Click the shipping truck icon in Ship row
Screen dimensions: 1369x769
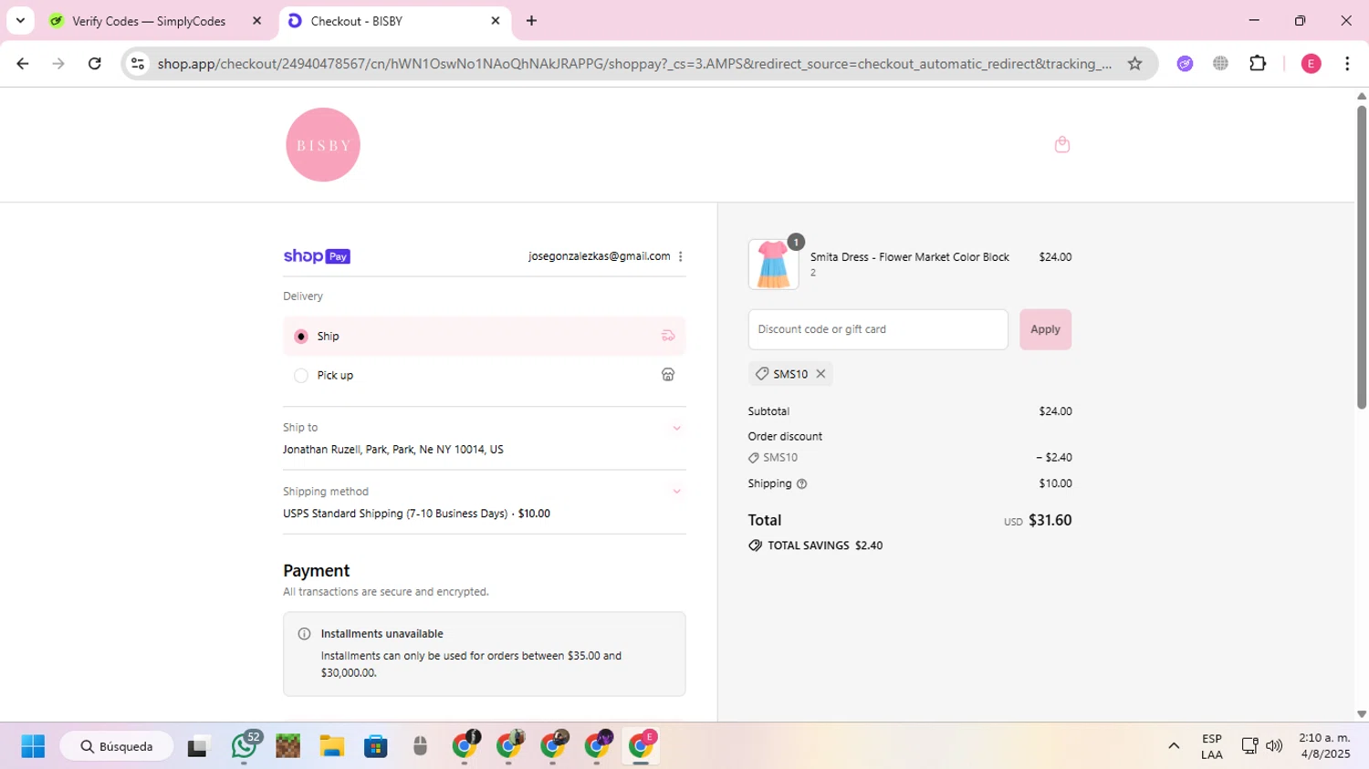[x=668, y=336]
